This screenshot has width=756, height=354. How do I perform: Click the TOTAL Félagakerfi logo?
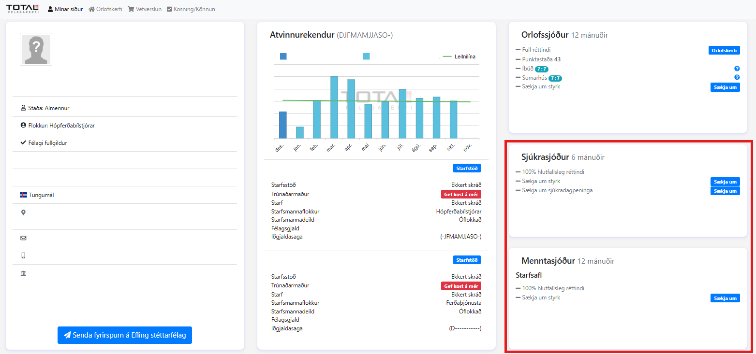click(22, 9)
